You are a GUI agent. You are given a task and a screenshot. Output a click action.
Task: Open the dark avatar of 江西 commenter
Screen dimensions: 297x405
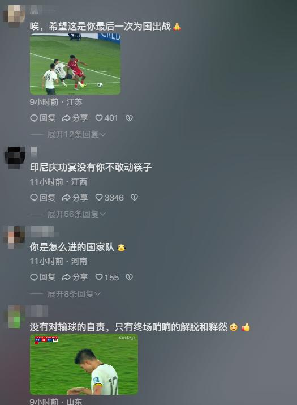coord(15,157)
